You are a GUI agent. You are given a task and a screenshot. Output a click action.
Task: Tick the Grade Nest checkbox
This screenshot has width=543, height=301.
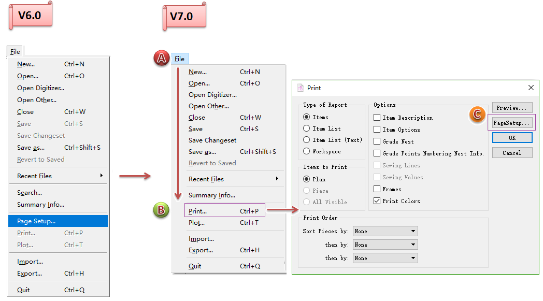click(377, 141)
